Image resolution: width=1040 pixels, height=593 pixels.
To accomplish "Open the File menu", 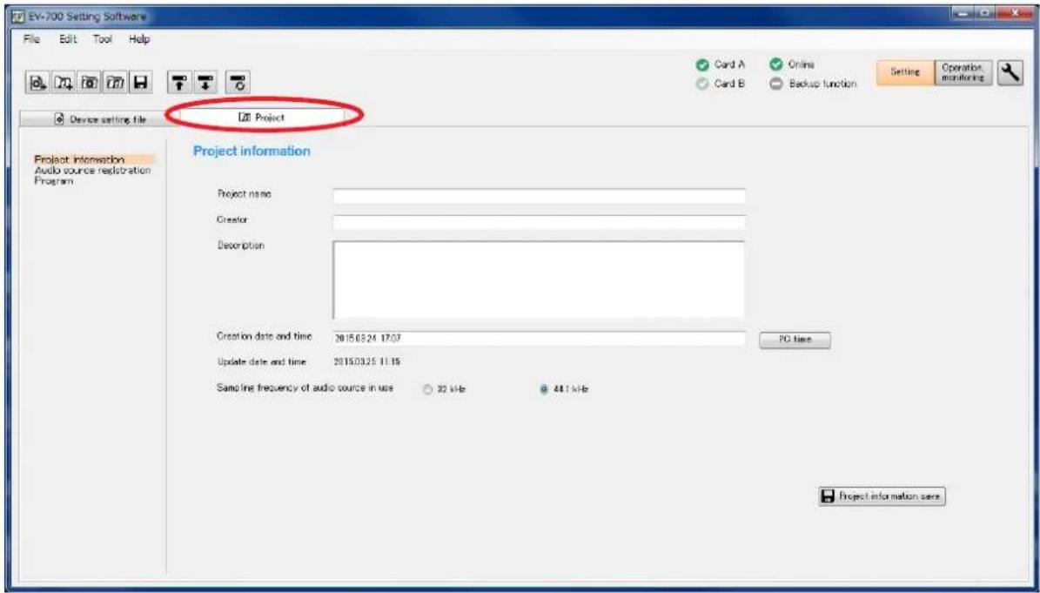I will point(32,39).
